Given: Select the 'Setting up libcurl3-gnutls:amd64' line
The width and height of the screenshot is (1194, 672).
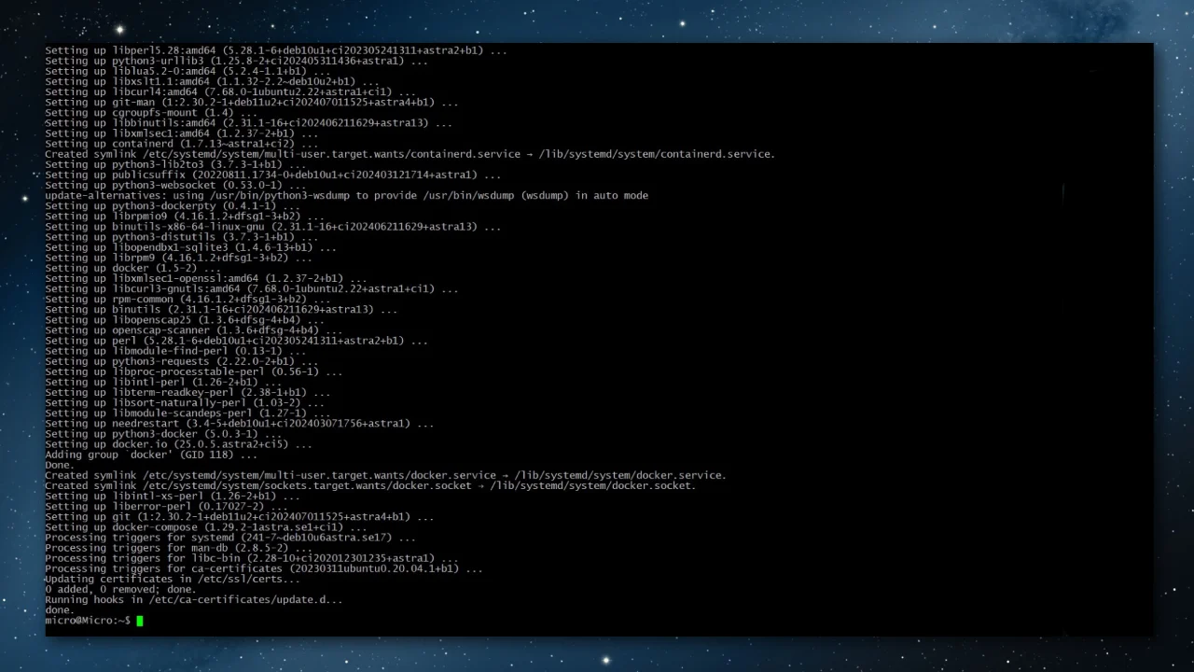Looking at the screenshot, I should [252, 288].
